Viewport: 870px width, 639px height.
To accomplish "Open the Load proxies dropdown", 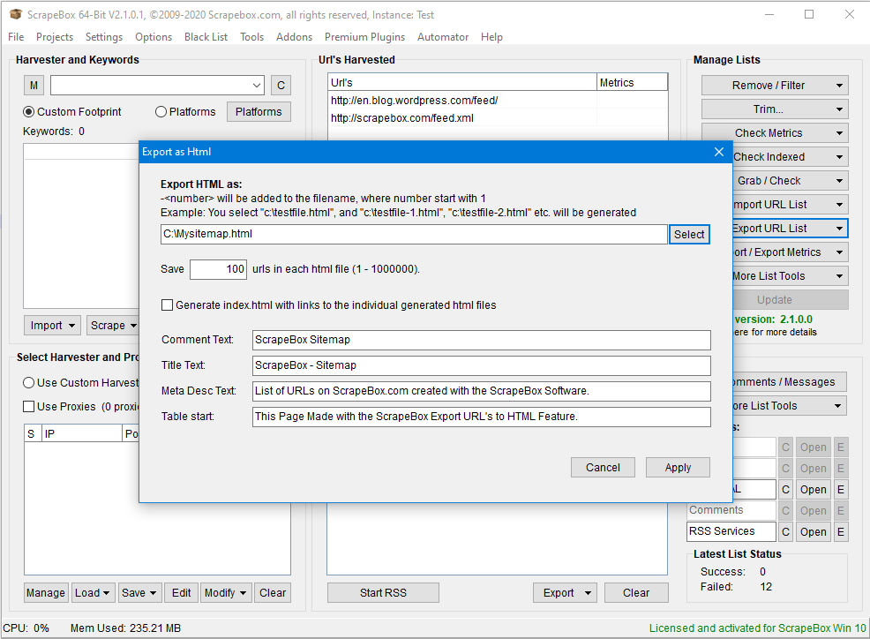I will pyautogui.click(x=94, y=593).
